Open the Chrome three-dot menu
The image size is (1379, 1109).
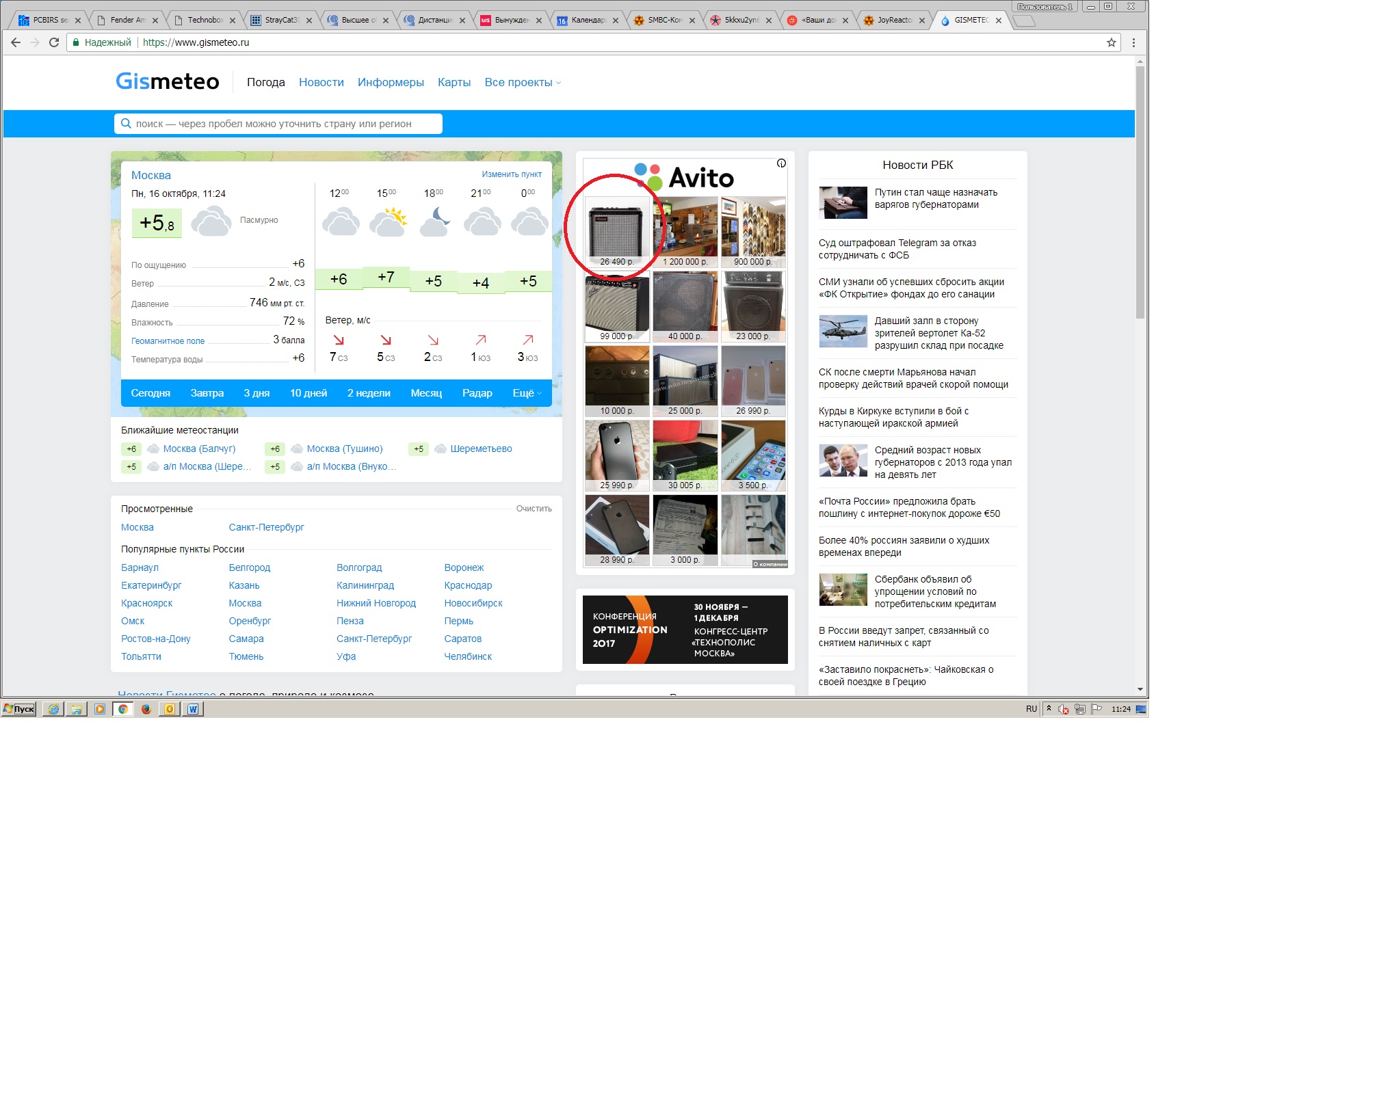pos(1133,42)
